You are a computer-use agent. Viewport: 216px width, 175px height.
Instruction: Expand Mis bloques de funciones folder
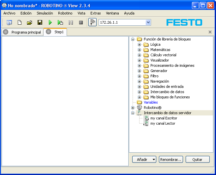click(139, 97)
